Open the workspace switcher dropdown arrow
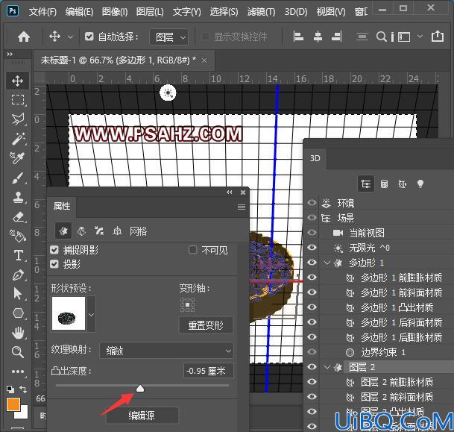Viewport: 454px width, 432px height. 420,37
